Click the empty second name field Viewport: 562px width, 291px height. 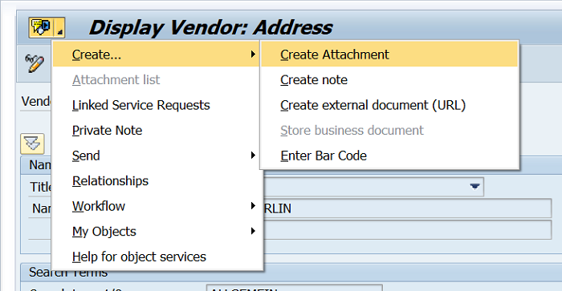[x=407, y=230]
